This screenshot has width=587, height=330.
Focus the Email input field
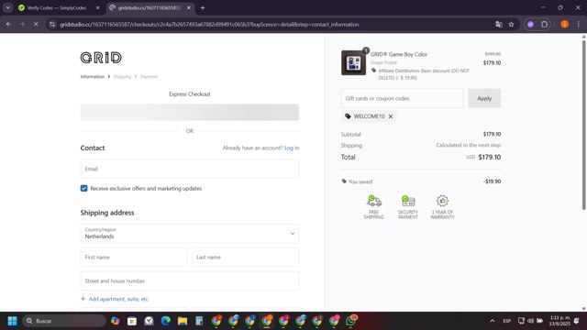pos(190,169)
